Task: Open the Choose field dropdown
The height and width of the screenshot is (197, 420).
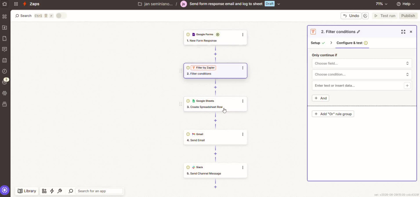Action: [x=362, y=64]
